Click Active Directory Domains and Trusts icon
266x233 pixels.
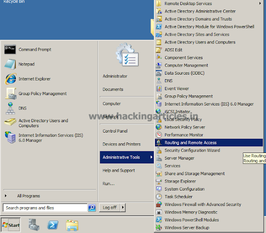(159, 19)
